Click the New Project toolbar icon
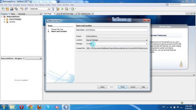 [7, 9]
